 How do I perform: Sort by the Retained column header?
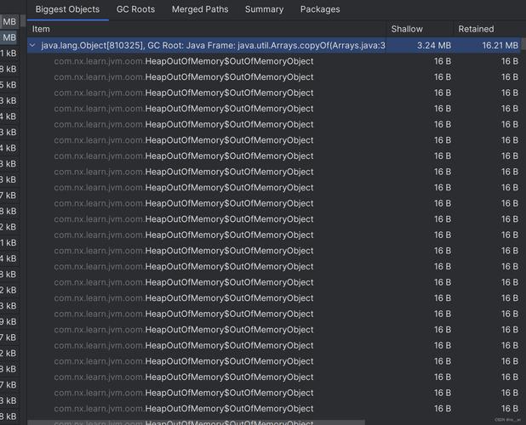click(x=475, y=29)
